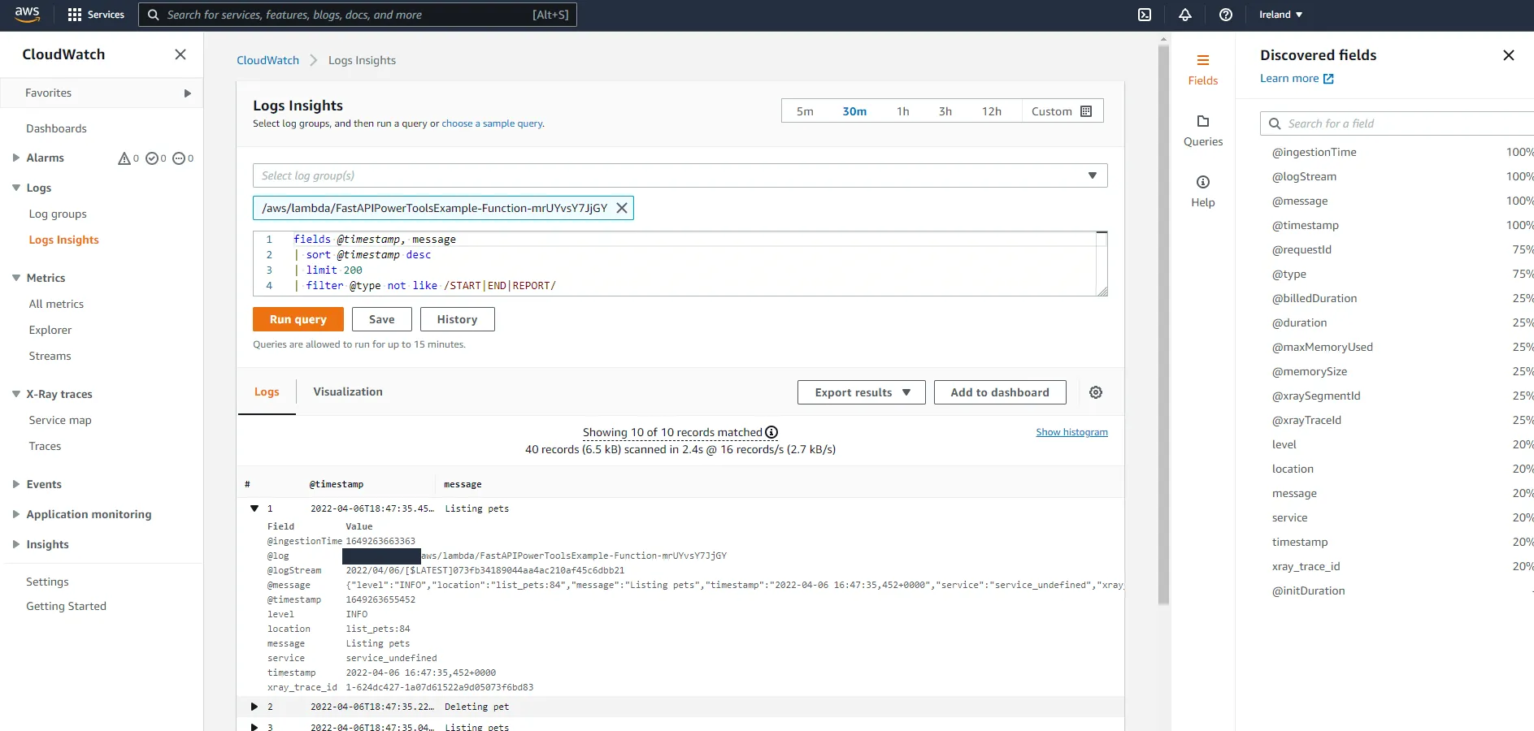Expand log record number 2

[254, 707]
